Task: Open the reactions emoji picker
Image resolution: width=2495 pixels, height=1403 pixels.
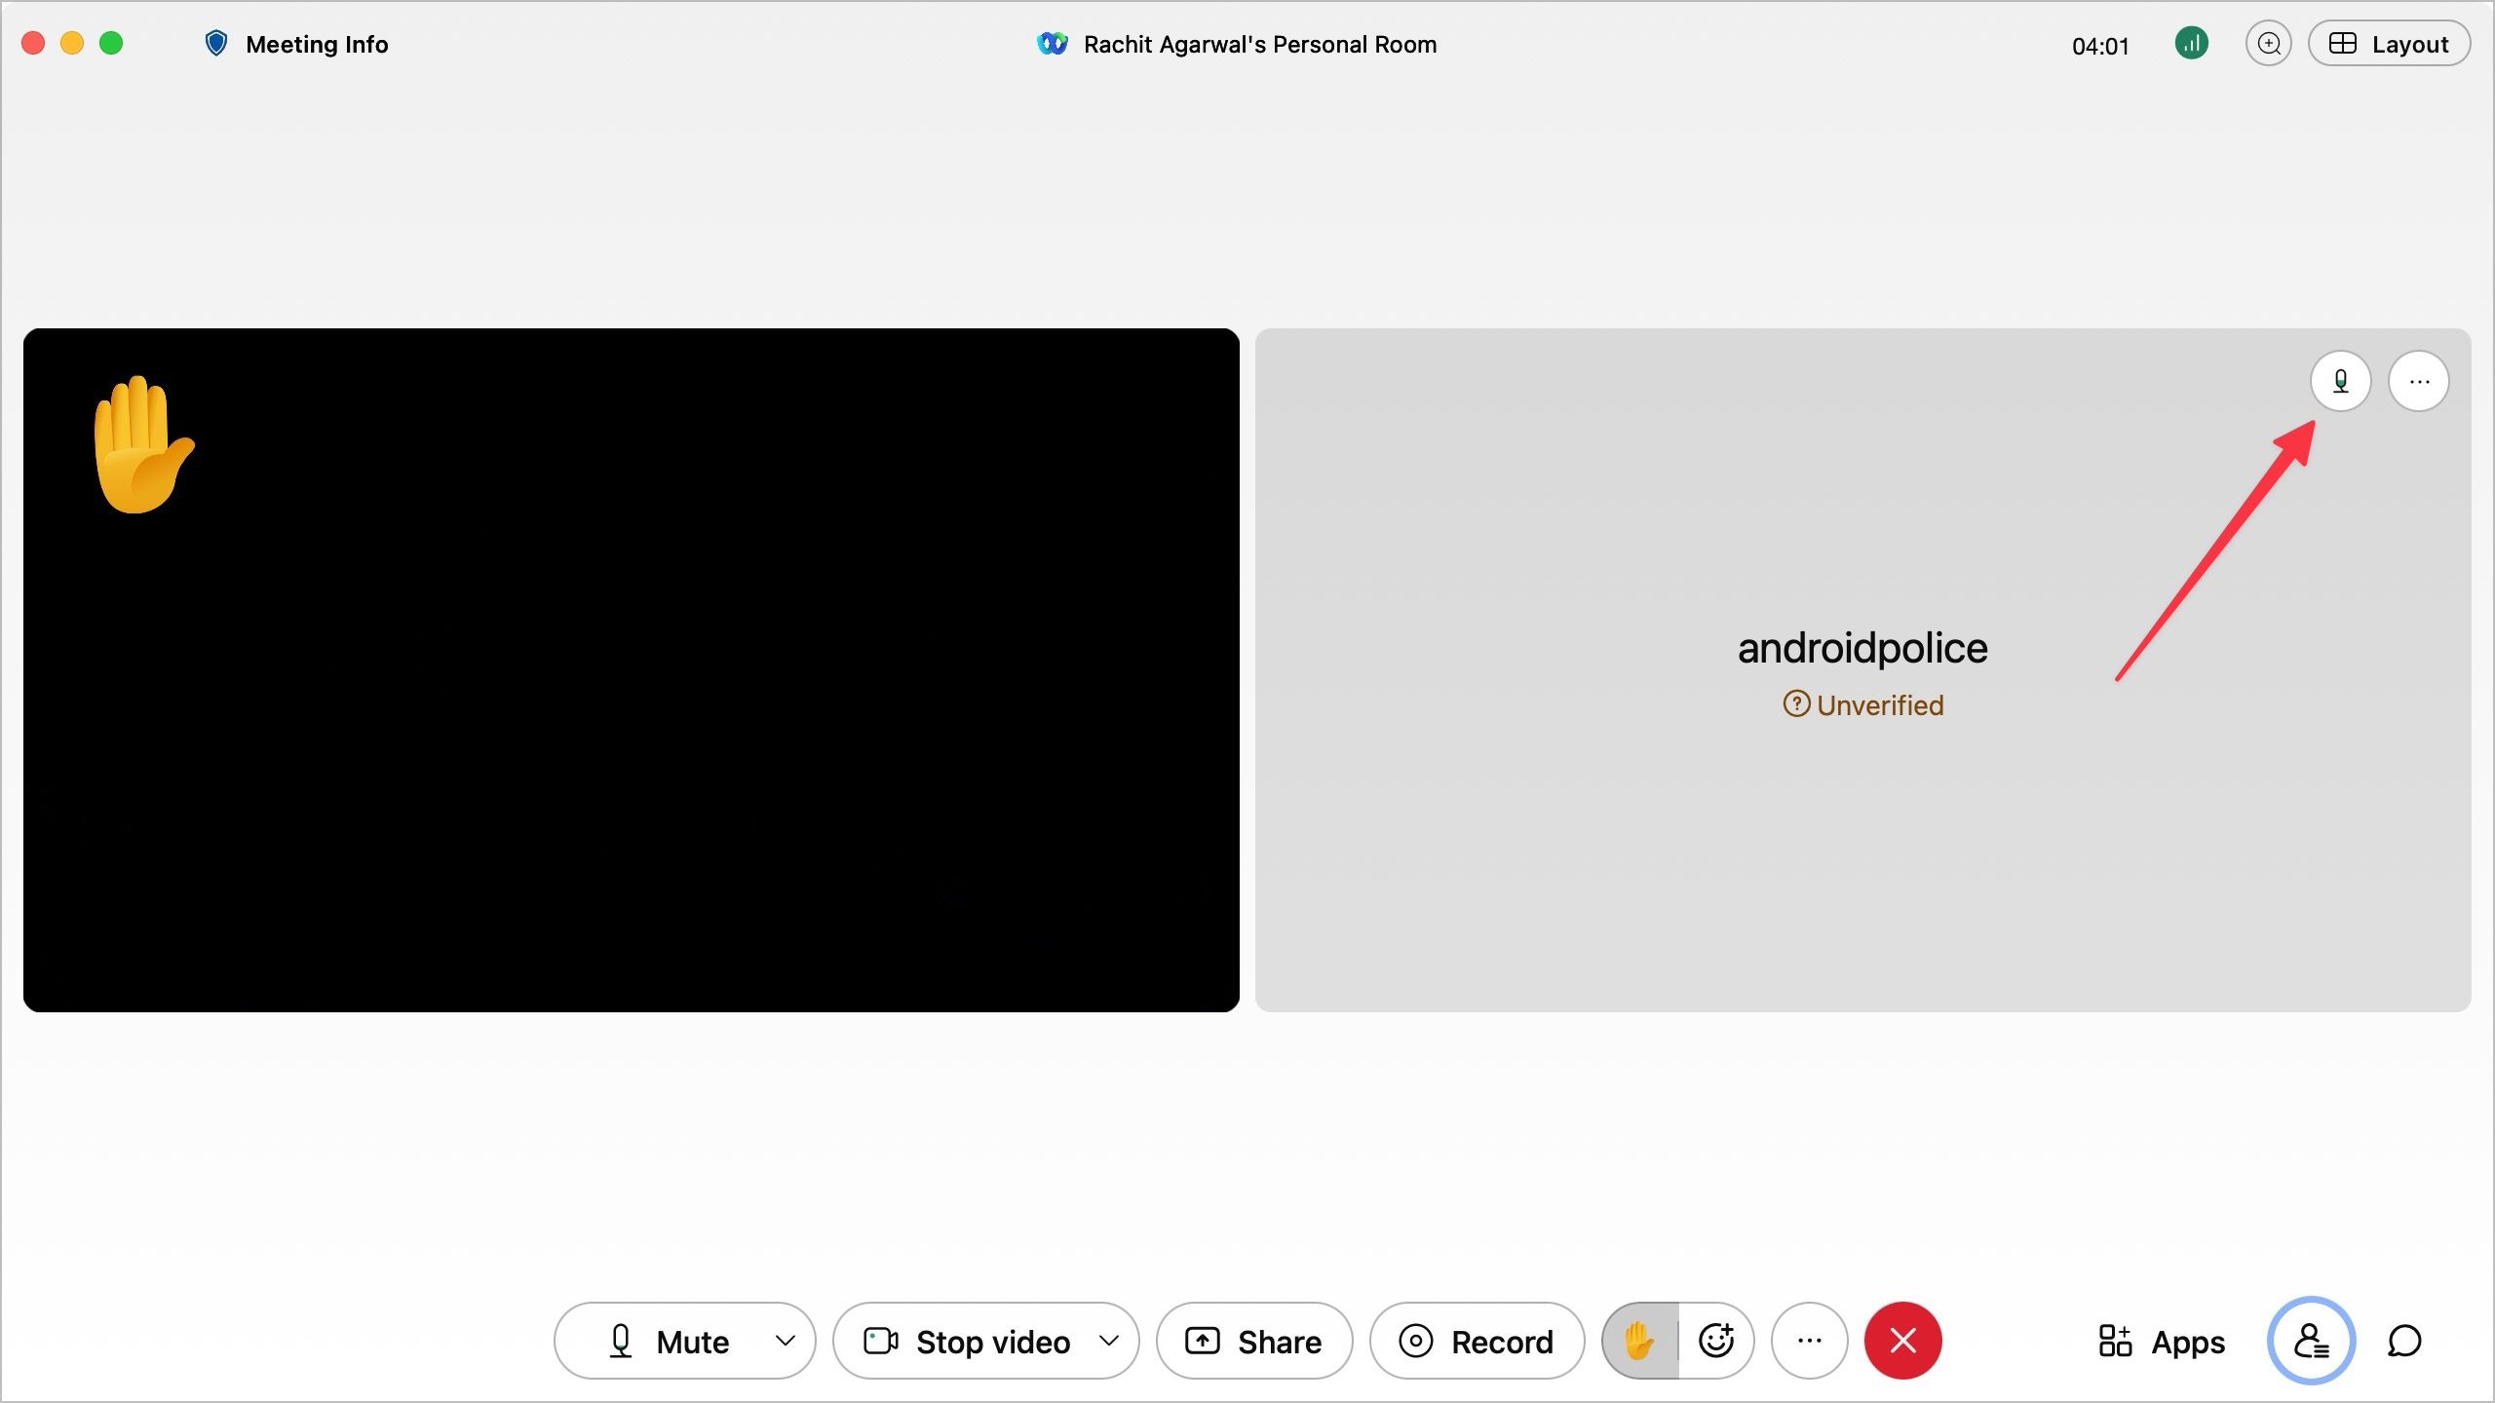Action: [x=1716, y=1342]
